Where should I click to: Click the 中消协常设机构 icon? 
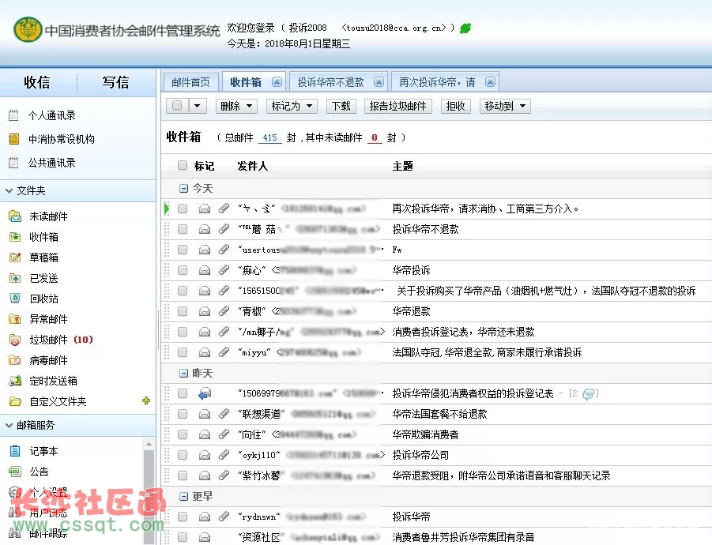[13, 139]
